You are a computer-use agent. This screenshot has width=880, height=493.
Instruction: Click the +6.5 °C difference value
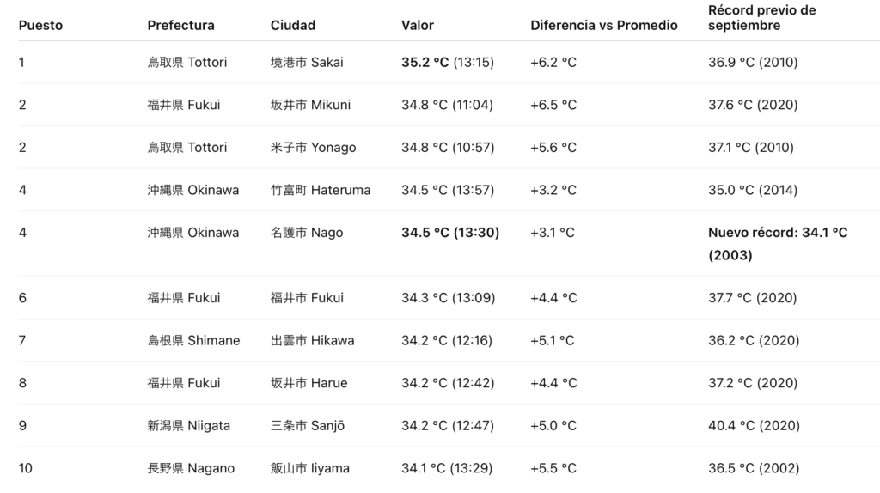[x=553, y=105]
